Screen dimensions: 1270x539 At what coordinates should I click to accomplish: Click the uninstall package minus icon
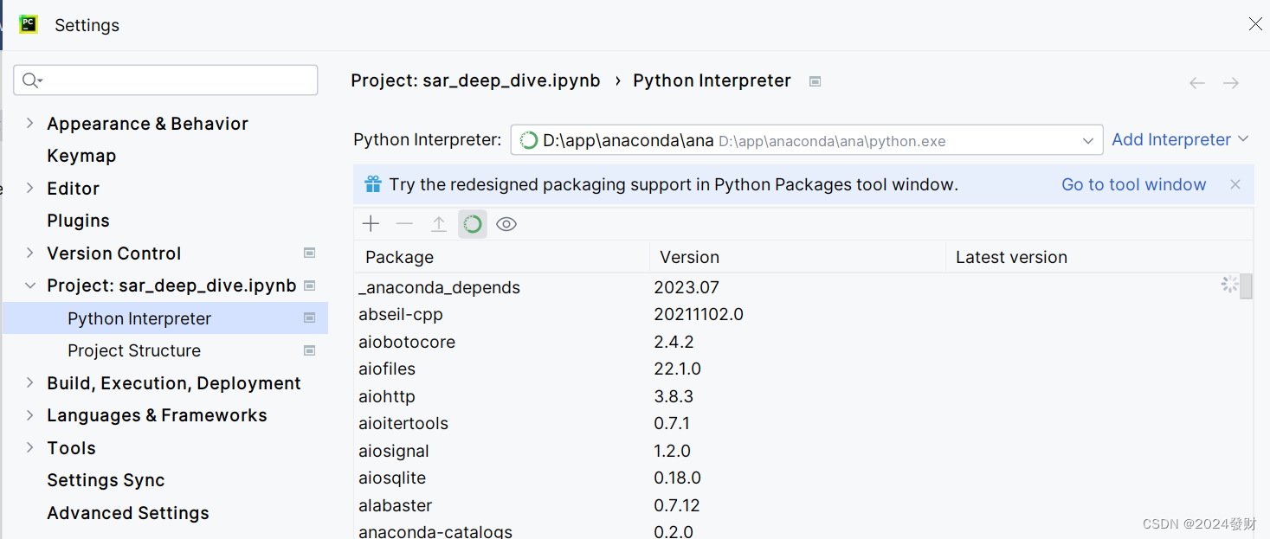pos(404,224)
